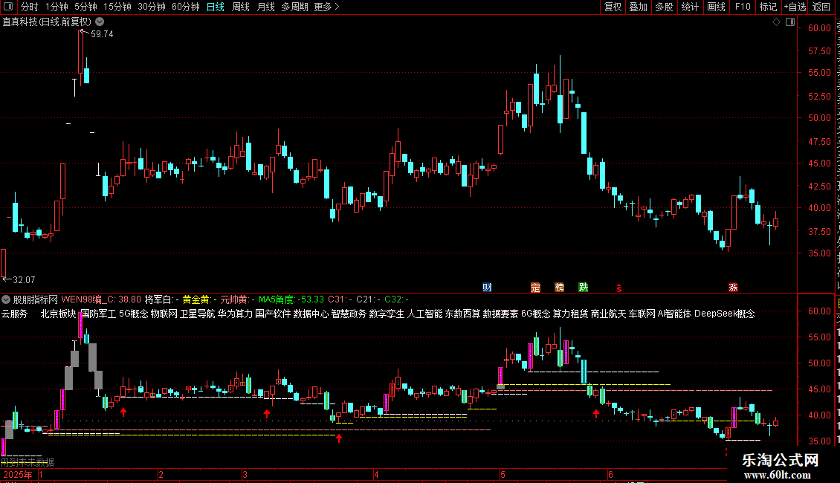
Task: Click the 定 event marker icon
Action: [x=536, y=288]
